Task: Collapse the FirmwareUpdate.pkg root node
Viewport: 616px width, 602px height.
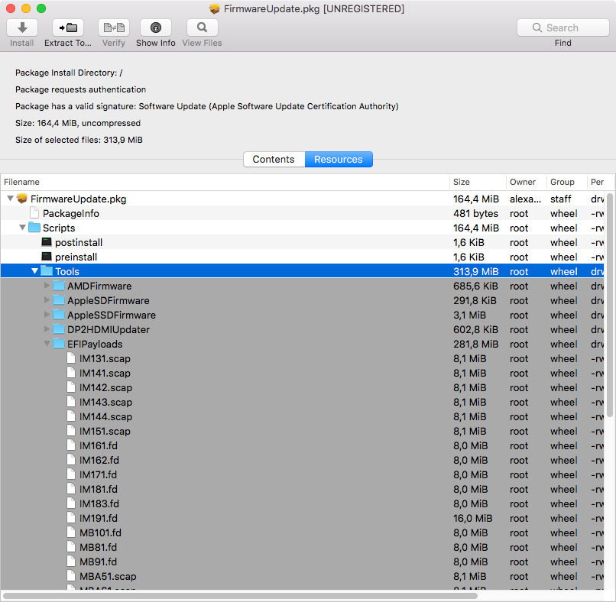Action: click(x=11, y=199)
